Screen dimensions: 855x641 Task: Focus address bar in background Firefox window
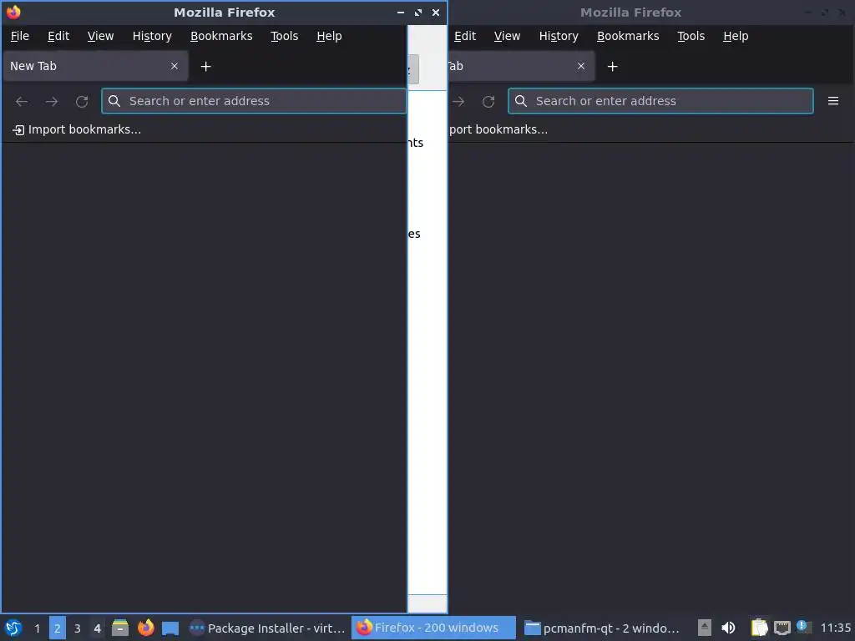point(661,101)
